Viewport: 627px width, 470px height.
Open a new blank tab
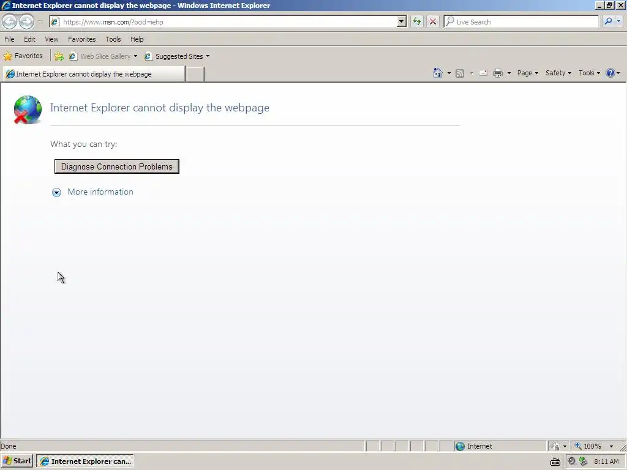[x=195, y=74]
